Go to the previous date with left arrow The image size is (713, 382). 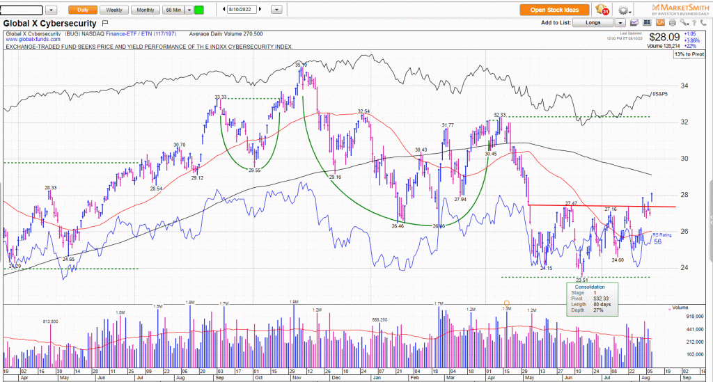point(224,9)
